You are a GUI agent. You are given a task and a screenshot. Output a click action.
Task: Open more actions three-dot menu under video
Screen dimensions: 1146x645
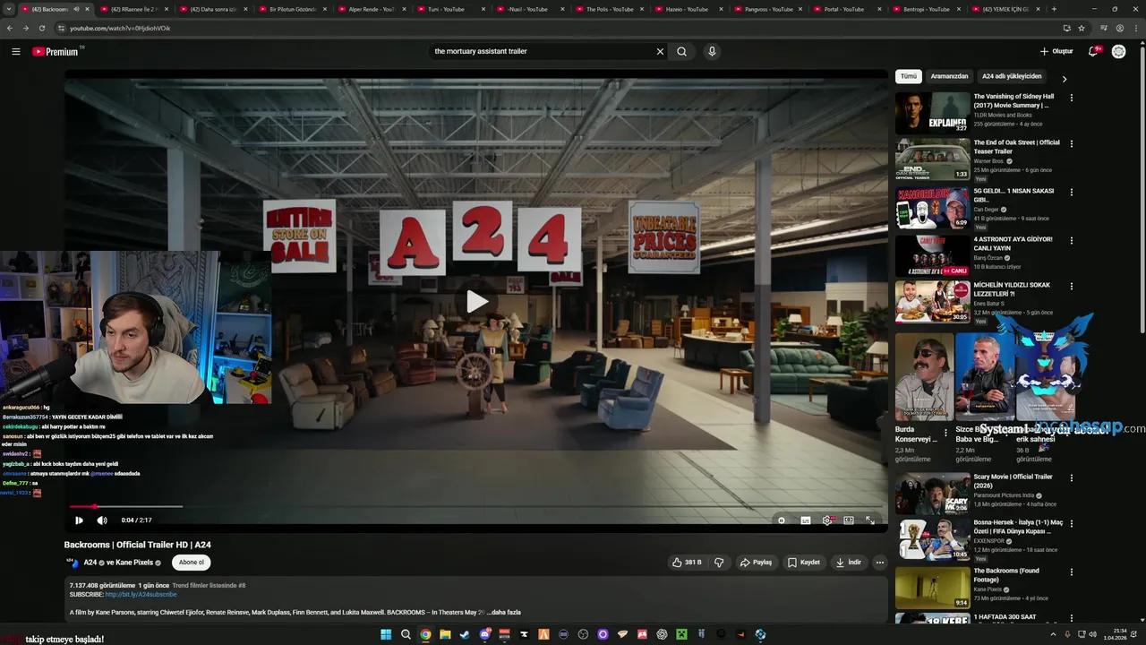click(879, 563)
